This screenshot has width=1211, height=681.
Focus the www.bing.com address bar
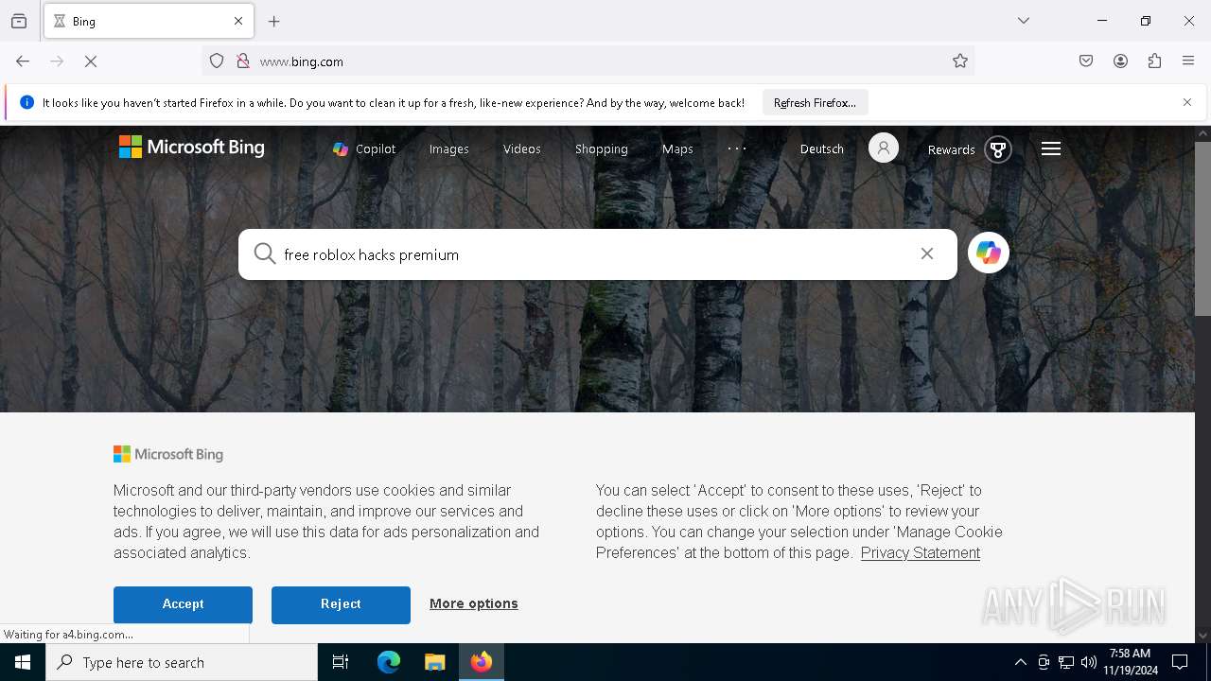coord(588,61)
